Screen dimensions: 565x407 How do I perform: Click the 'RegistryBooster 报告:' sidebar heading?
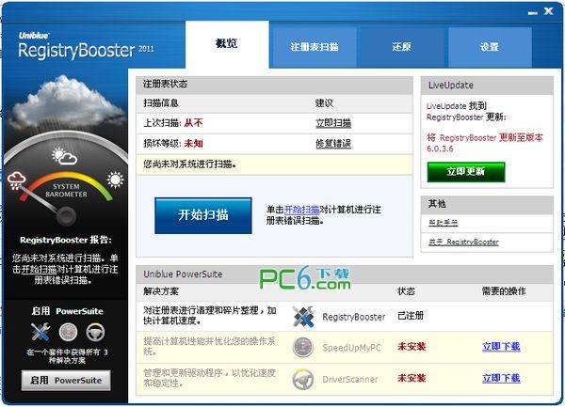click(x=66, y=241)
